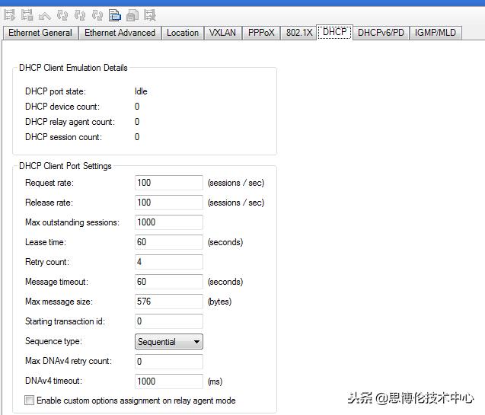Click the 'DHCP port state:' label

[x=56, y=91]
